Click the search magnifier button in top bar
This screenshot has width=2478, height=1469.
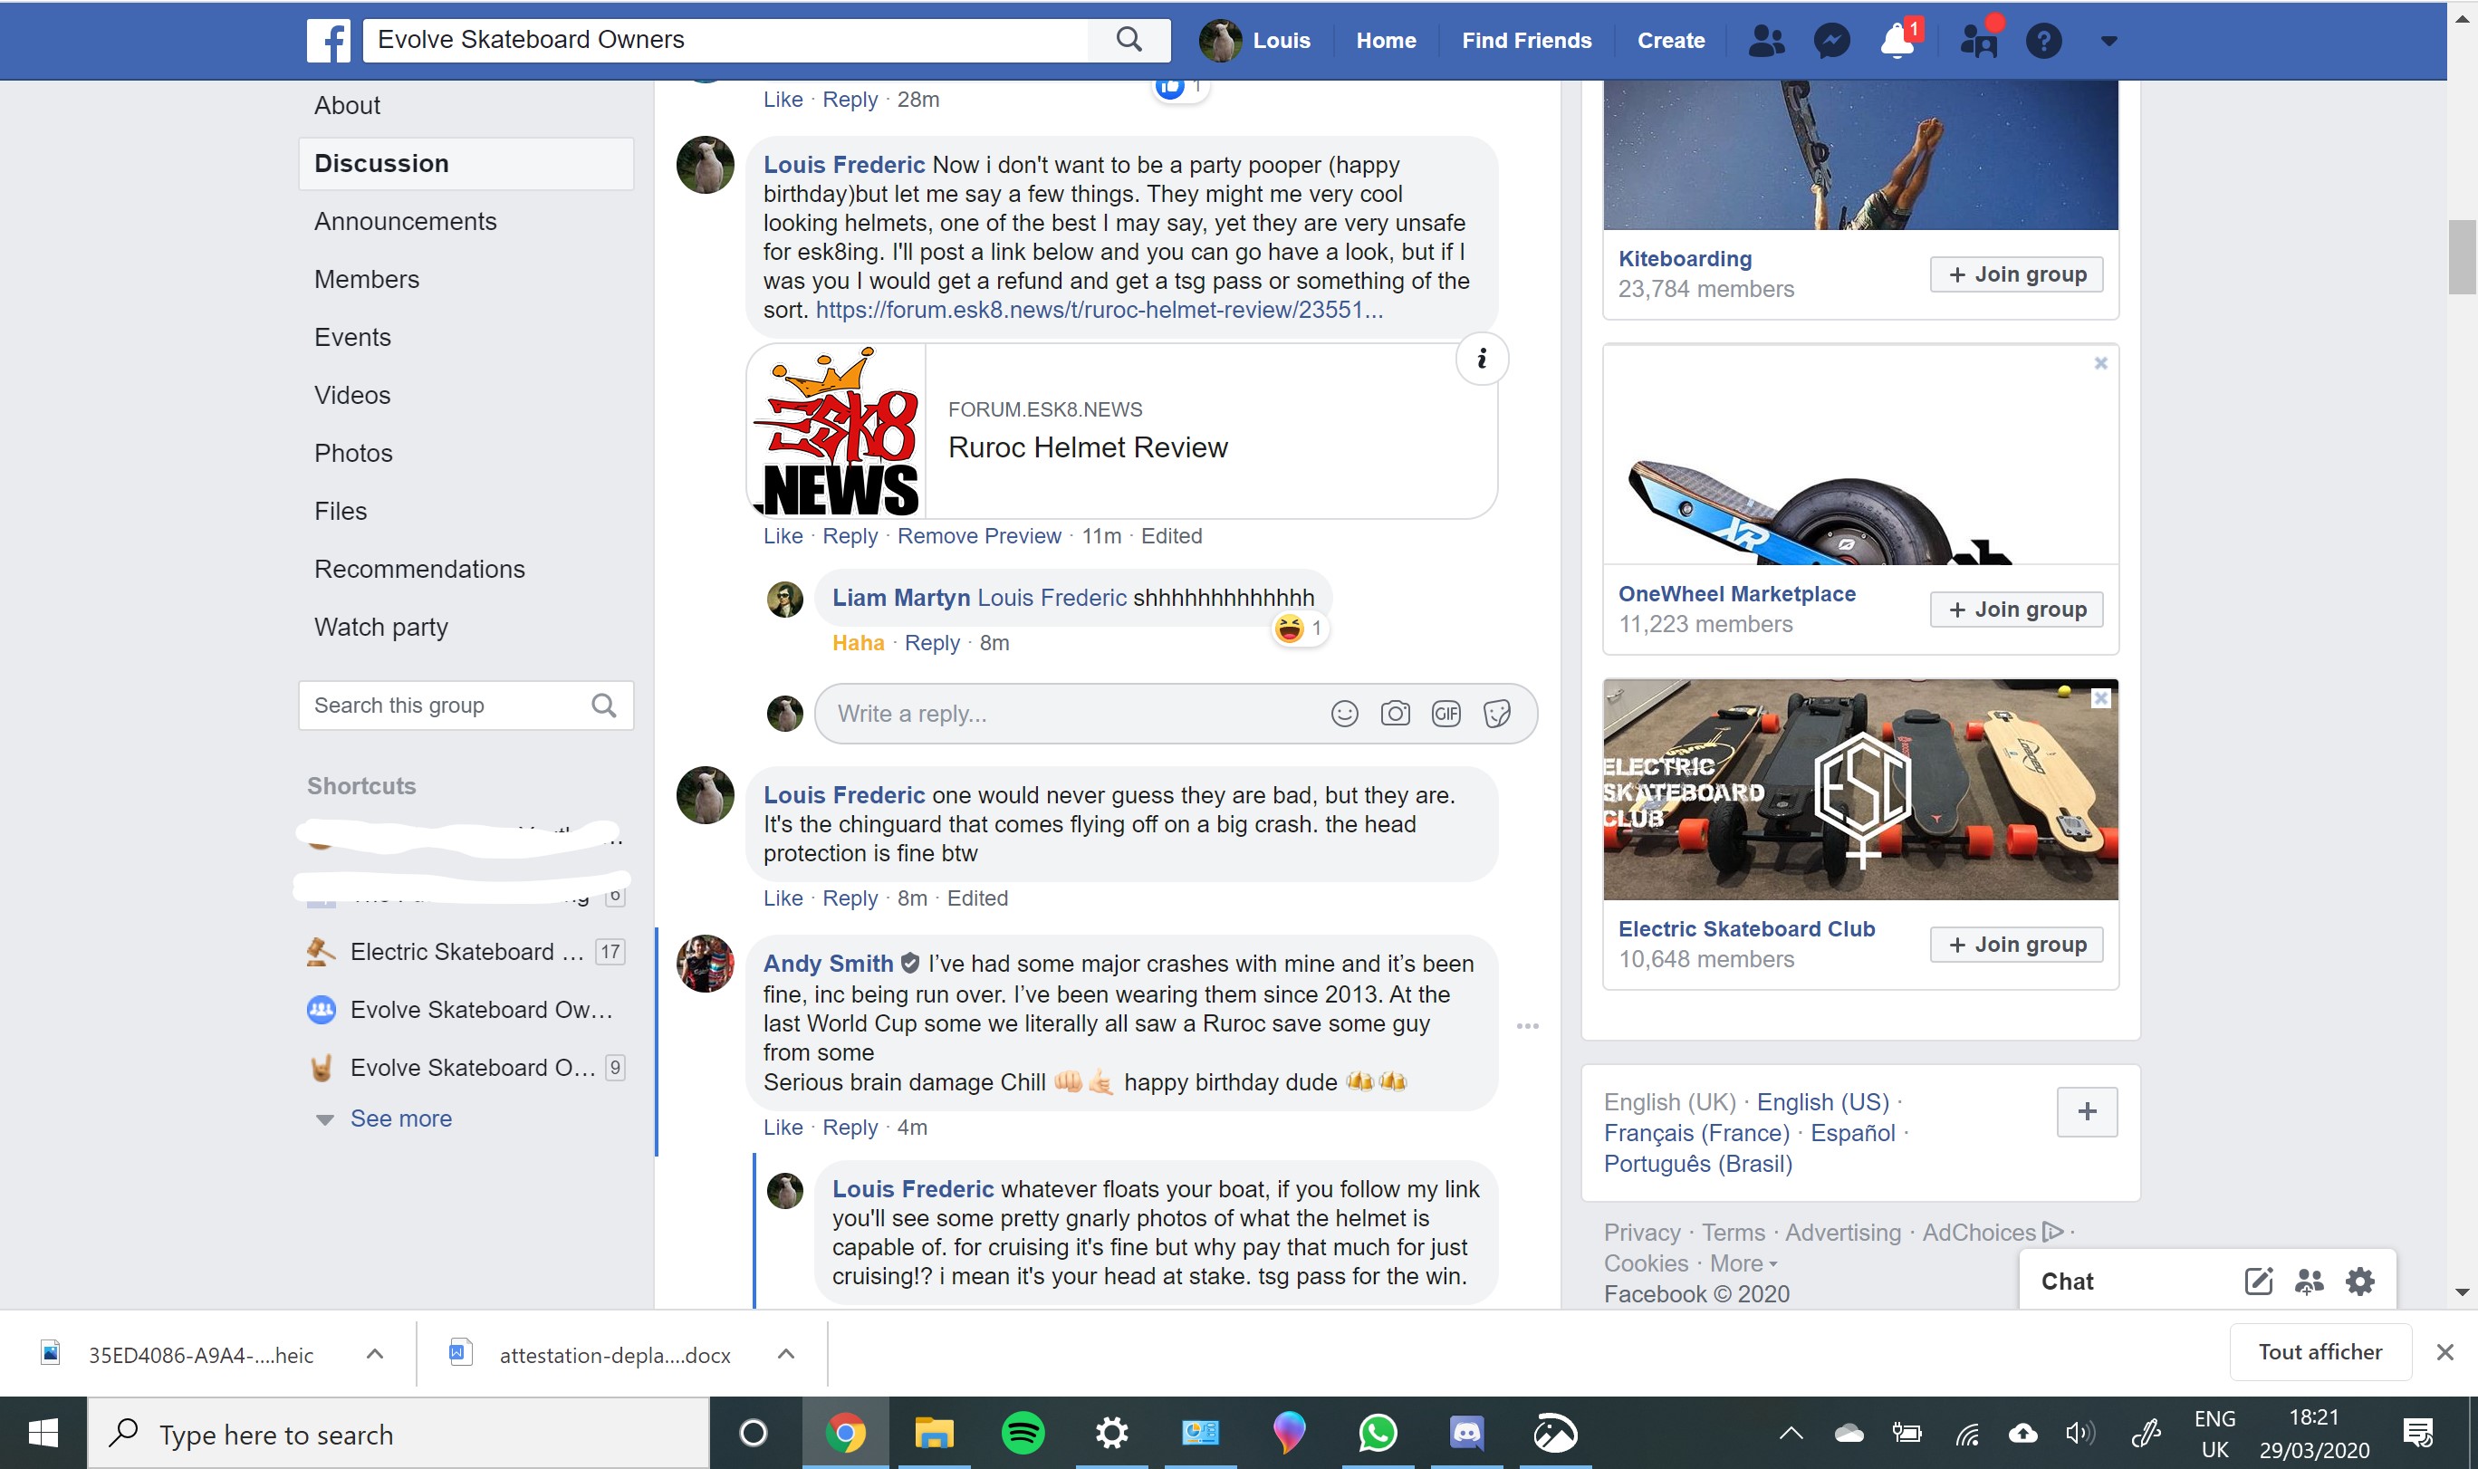click(1129, 40)
